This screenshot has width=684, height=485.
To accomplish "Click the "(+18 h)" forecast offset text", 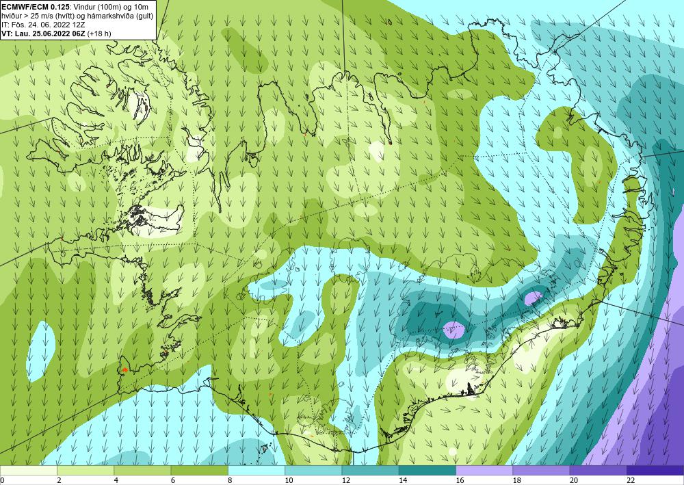I will tap(99, 34).
